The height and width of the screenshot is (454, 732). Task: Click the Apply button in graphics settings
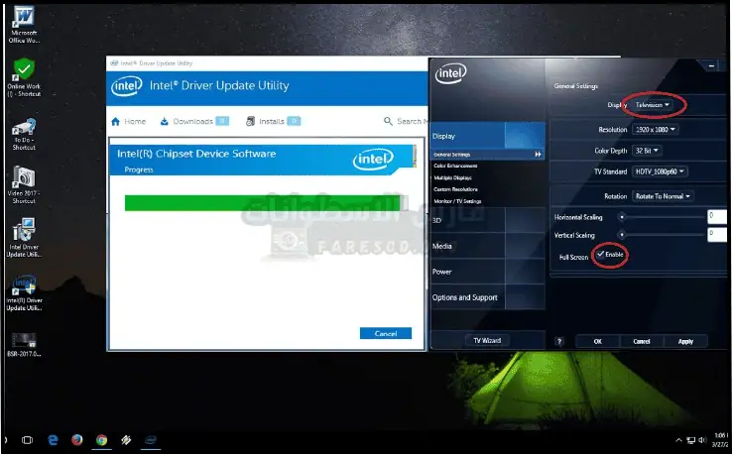(x=685, y=341)
